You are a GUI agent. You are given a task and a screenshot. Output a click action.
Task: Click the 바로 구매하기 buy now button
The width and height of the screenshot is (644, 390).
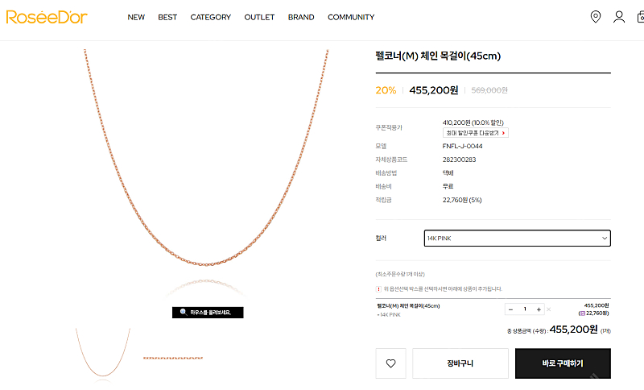coord(563,363)
